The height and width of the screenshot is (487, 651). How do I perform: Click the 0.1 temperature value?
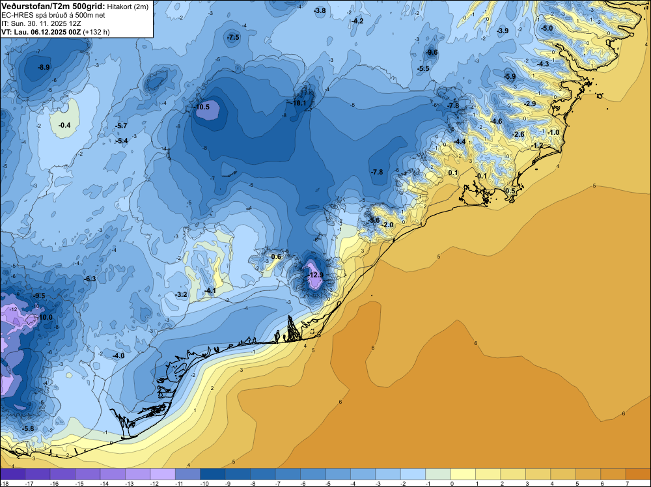click(453, 173)
